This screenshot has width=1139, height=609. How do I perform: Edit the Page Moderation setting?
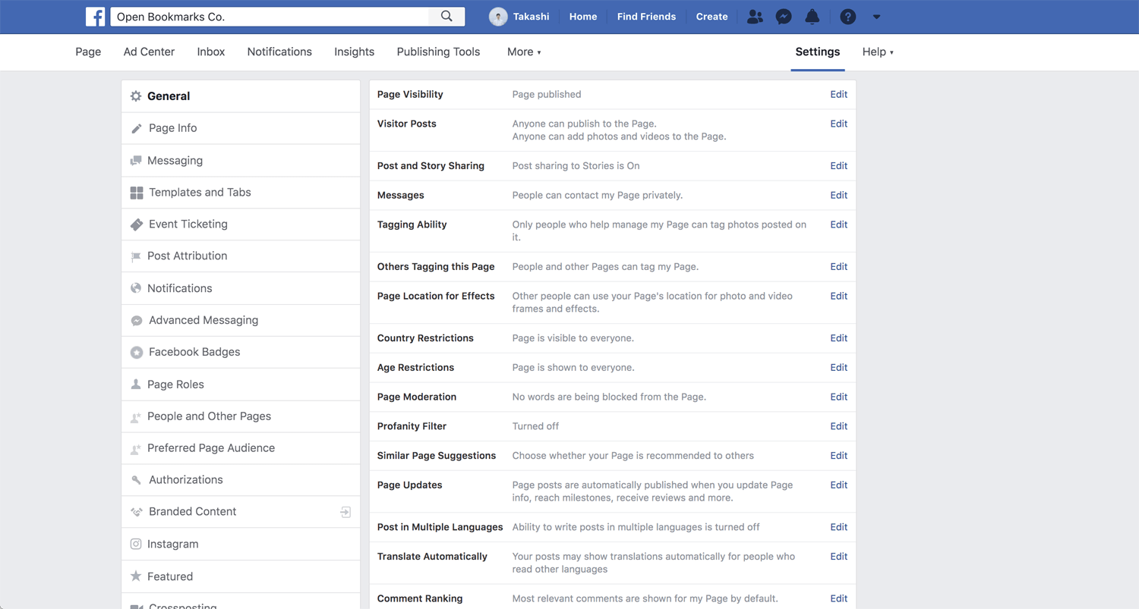tap(838, 397)
